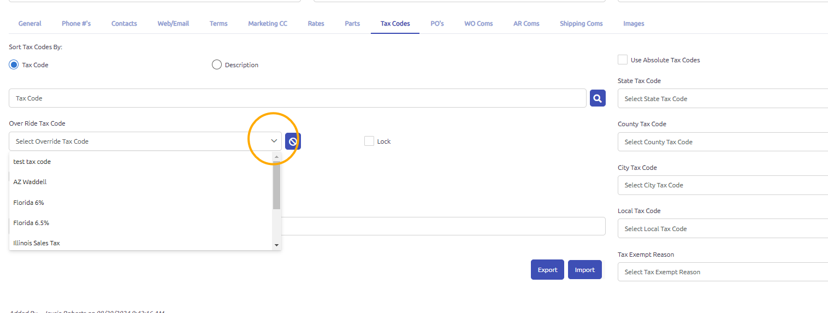Switch to the Rates tab
The height and width of the screenshot is (313, 828).
[x=316, y=23]
